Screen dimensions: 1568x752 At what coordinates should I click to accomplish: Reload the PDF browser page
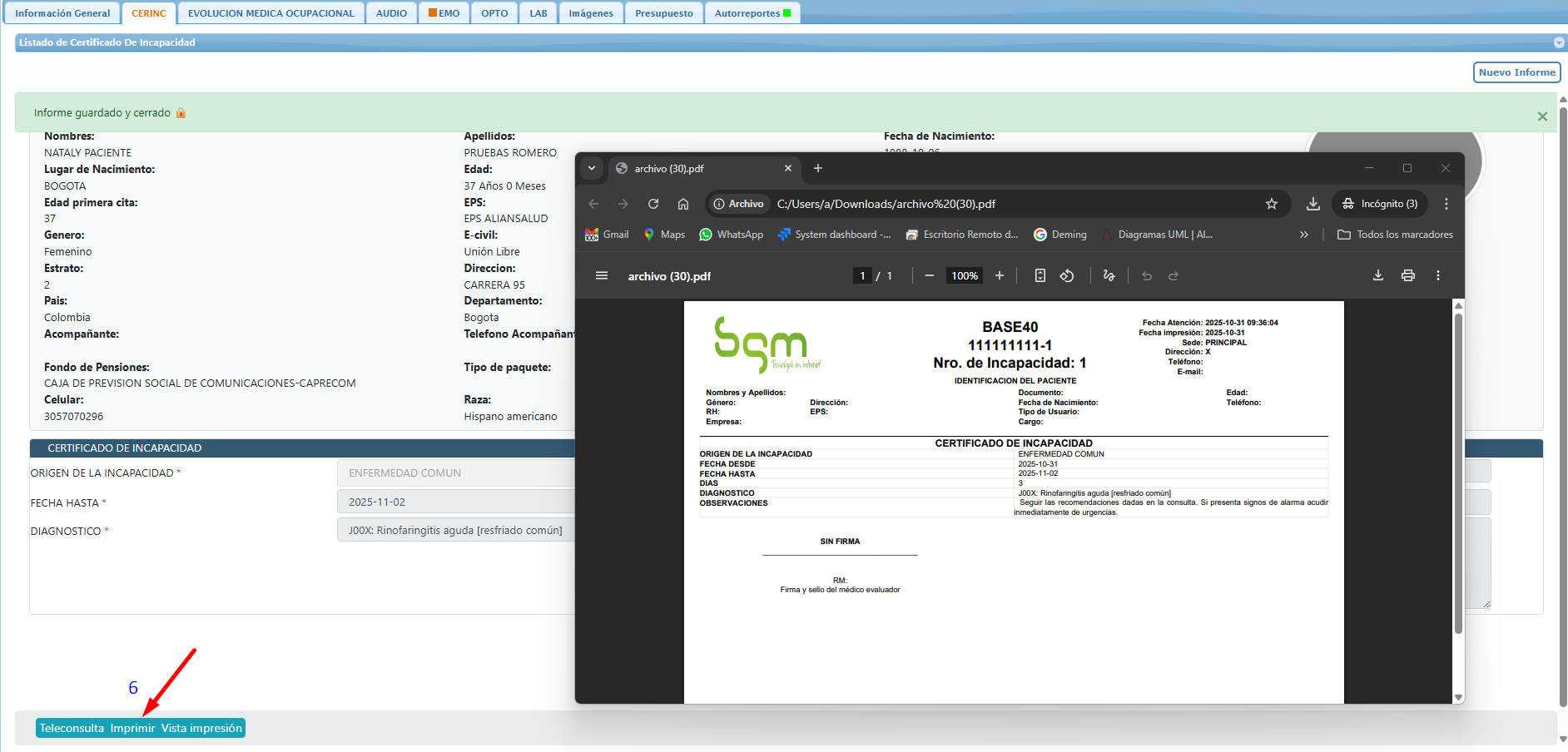653,204
